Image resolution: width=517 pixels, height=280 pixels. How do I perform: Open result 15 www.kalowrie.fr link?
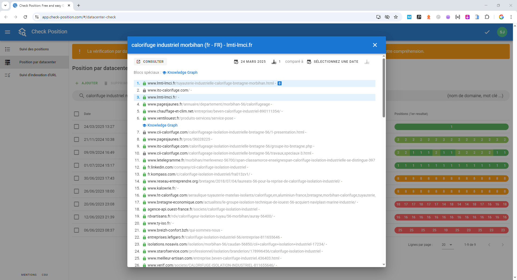[x=162, y=188]
